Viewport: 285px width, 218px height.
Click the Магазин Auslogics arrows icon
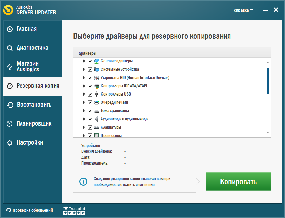click(10, 67)
